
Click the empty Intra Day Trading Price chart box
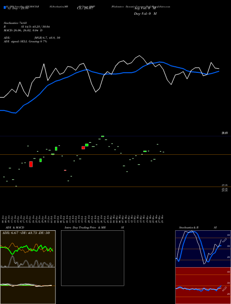tap(92, 258)
